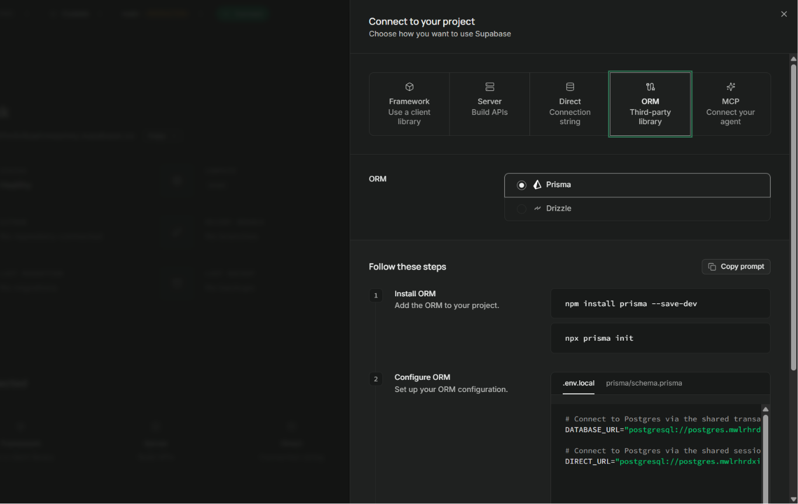Click the npm install prisma command box
The width and height of the screenshot is (798, 504).
click(x=660, y=303)
